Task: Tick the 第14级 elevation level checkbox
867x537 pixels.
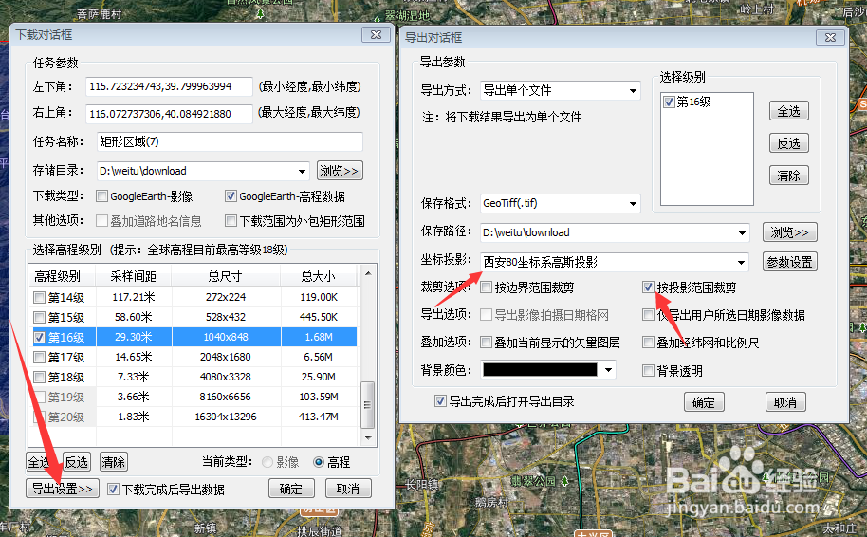Action: [39, 298]
